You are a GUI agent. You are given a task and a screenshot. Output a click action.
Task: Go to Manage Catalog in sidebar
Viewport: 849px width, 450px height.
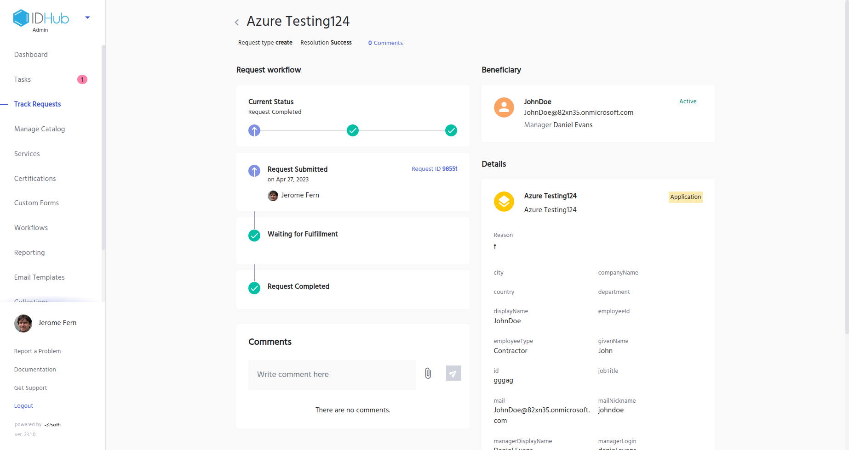coord(40,129)
